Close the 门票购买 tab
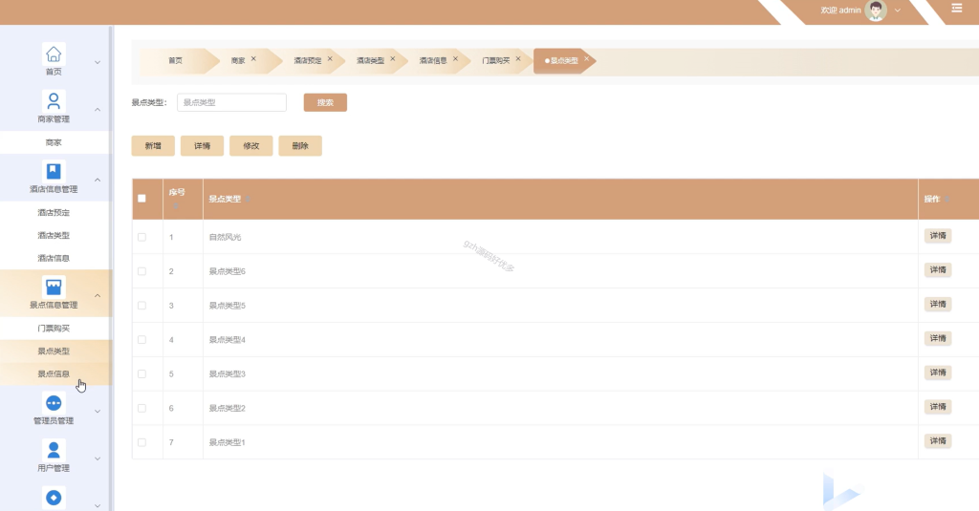The width and height of the screenshot is (979, 511). tap(518, 58)
